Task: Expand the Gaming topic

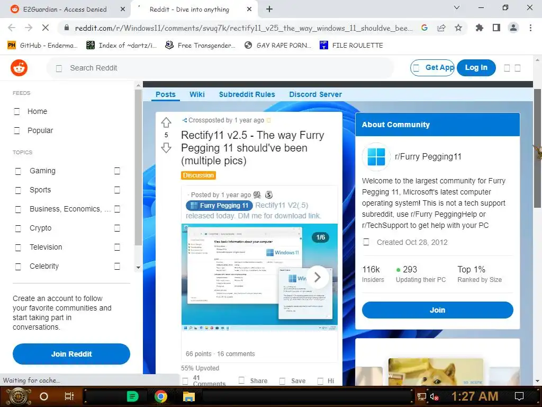Action: pyautogui.click(x=117, y=171)
